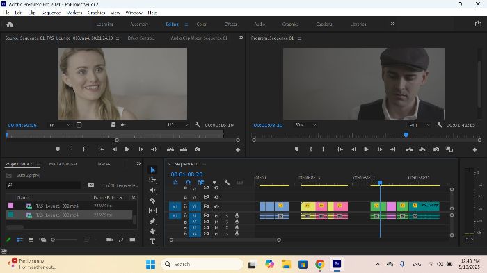Open Source playback resolution 1/2 dropdown

pos(177,125)
